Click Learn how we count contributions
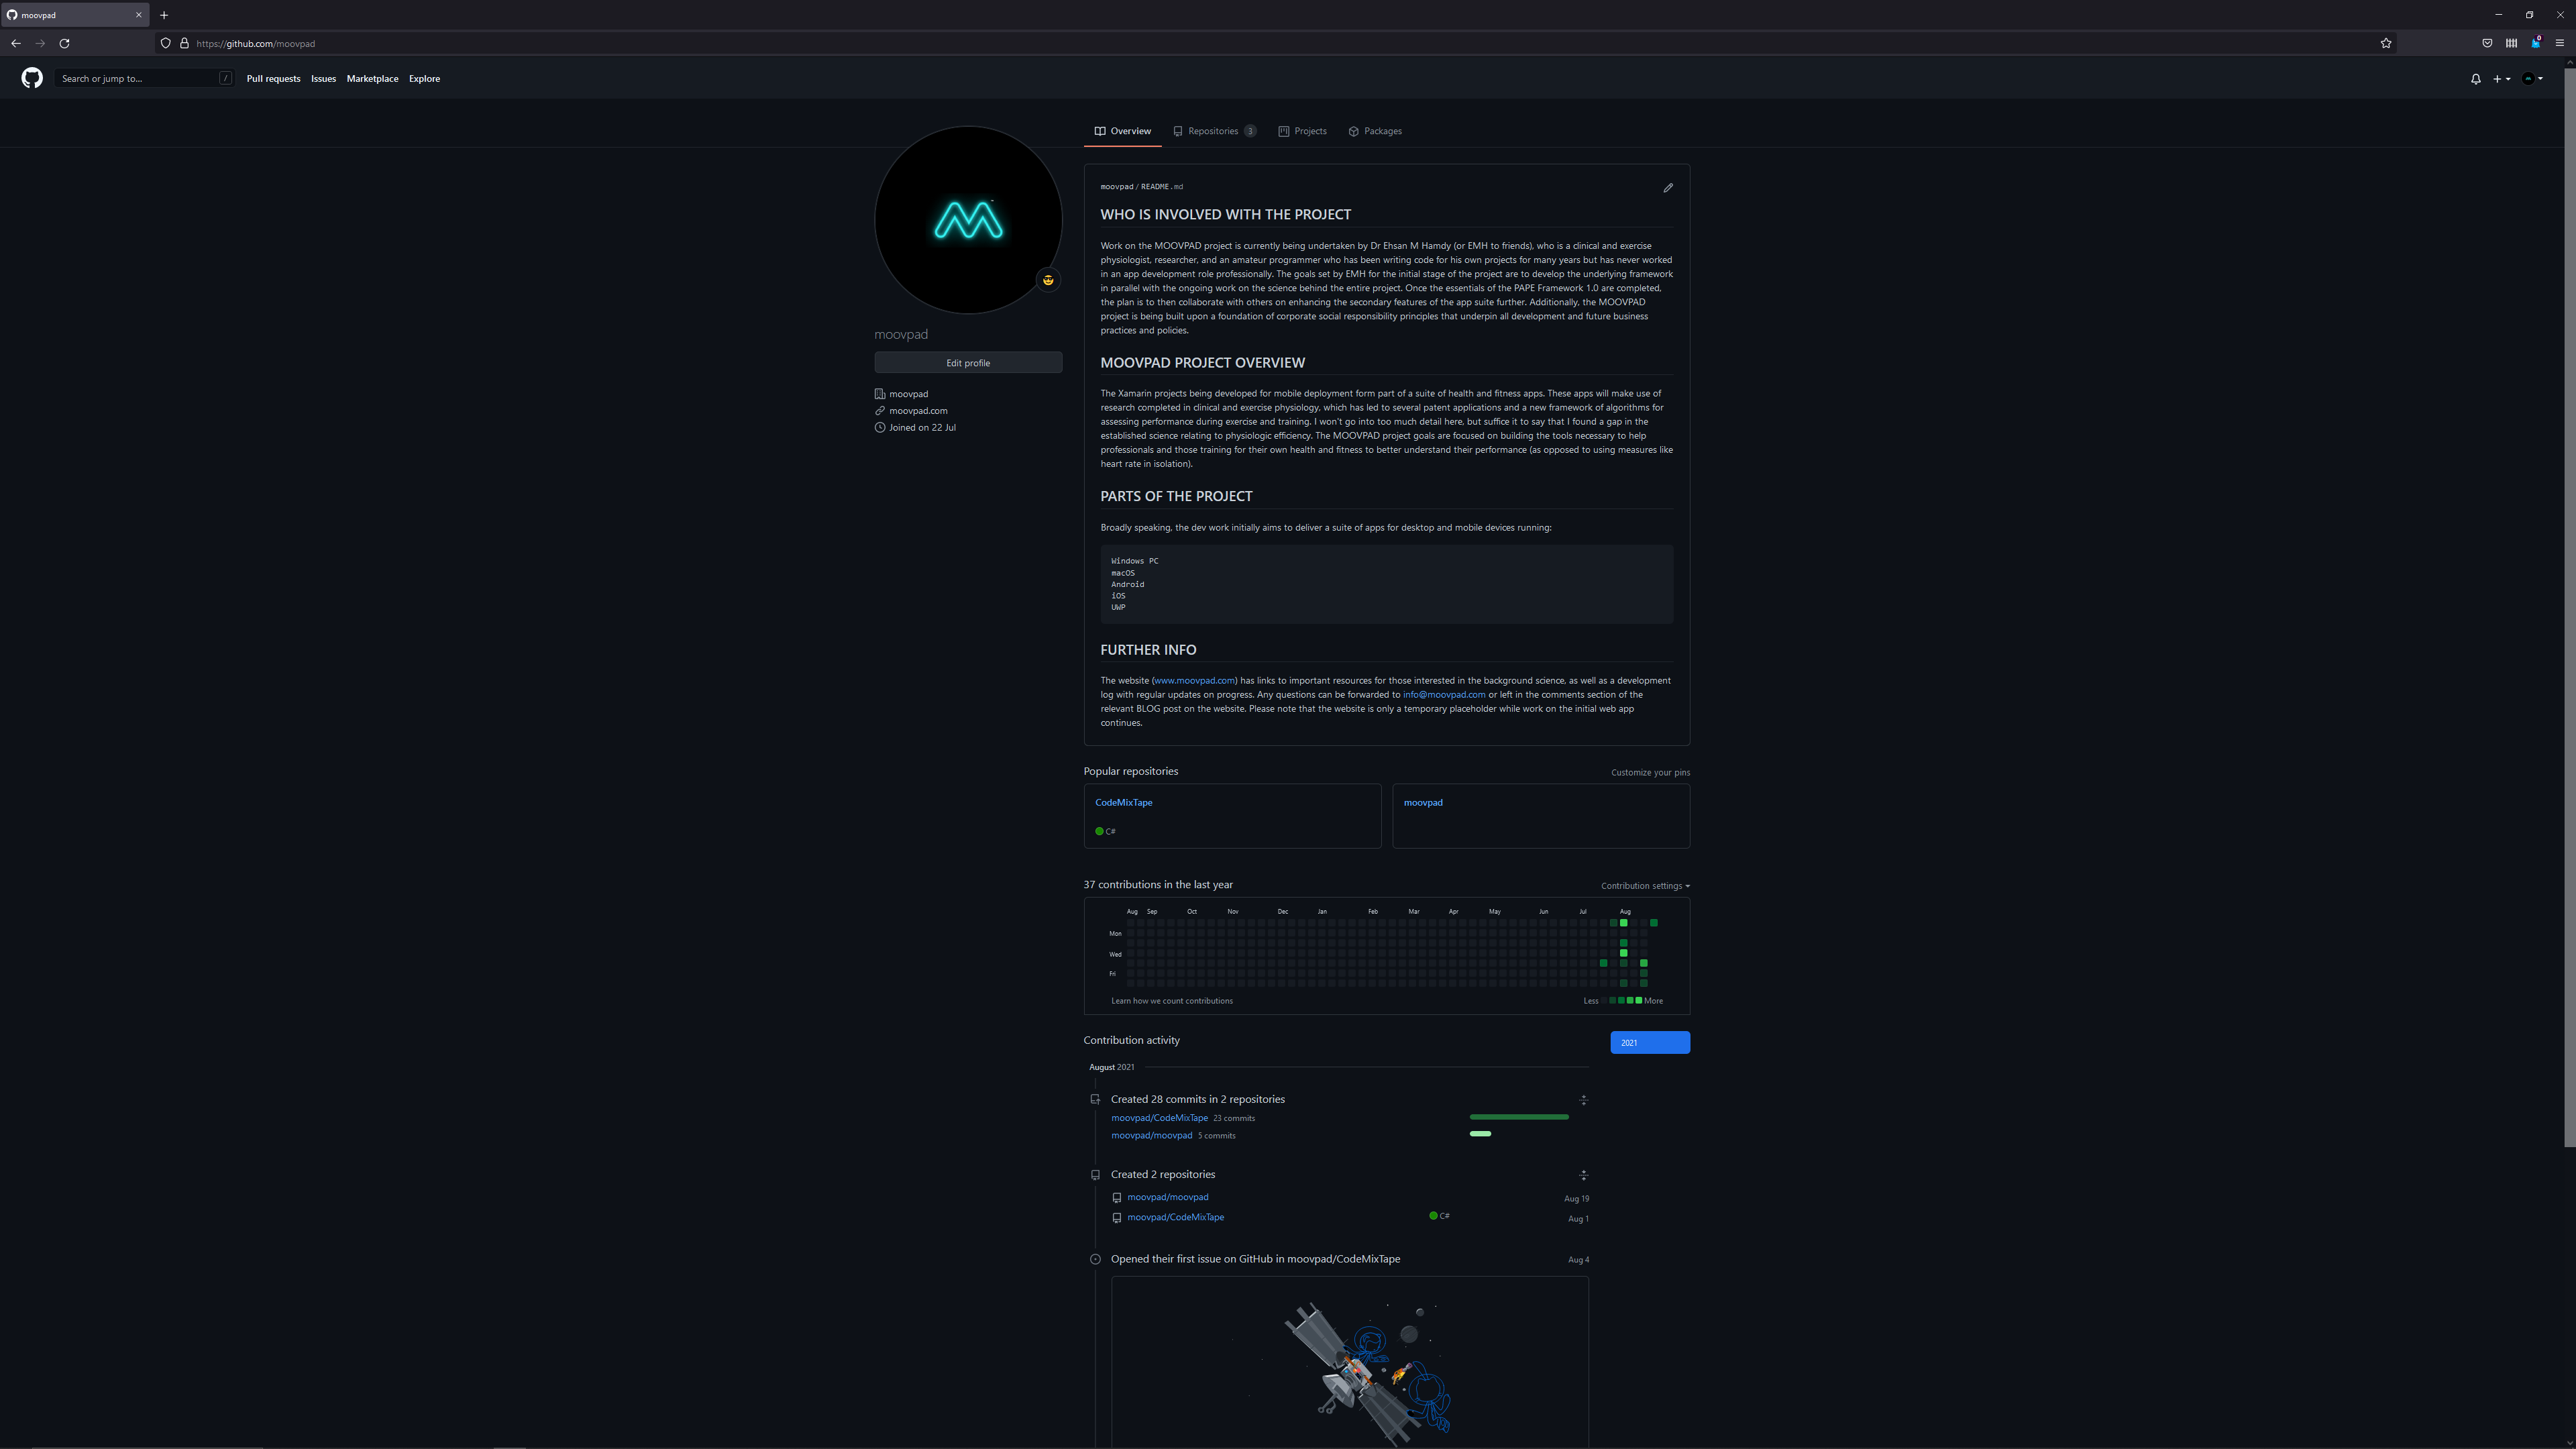2576x1449 pixels. pyautogui.click(x=1171, y=1001)
